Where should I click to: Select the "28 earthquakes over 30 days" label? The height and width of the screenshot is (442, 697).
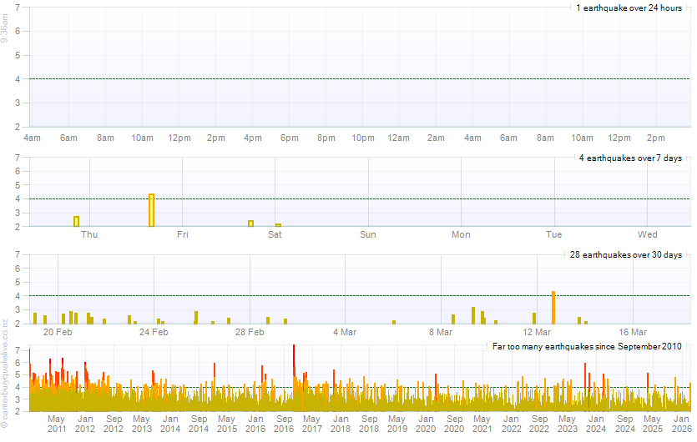[626, 254]
